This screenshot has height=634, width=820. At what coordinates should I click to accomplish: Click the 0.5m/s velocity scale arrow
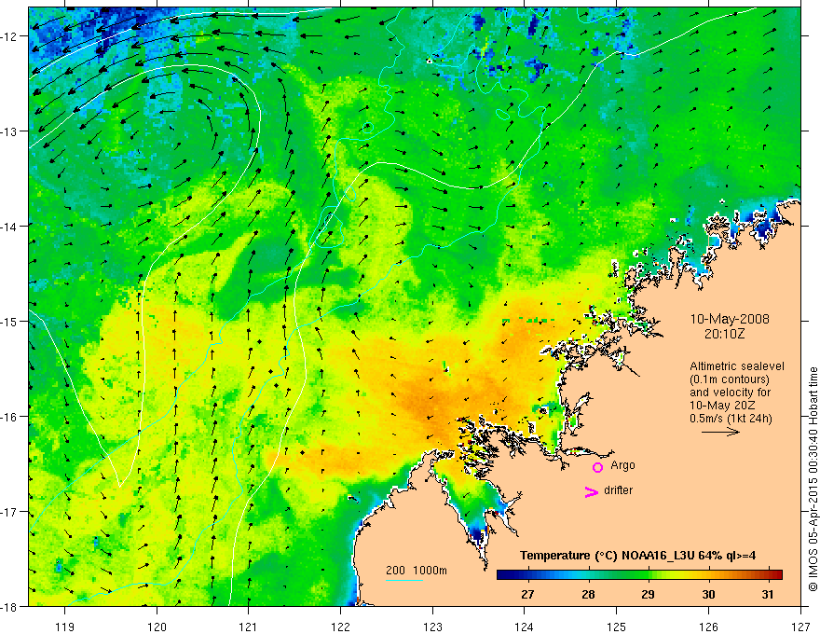[720, 432]
